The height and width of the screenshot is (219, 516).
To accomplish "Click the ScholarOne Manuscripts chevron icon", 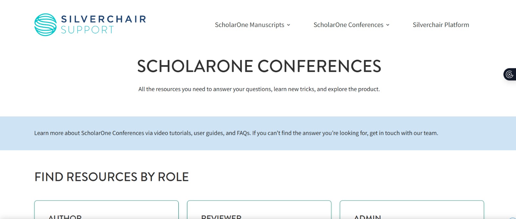I will click(289, 25).
